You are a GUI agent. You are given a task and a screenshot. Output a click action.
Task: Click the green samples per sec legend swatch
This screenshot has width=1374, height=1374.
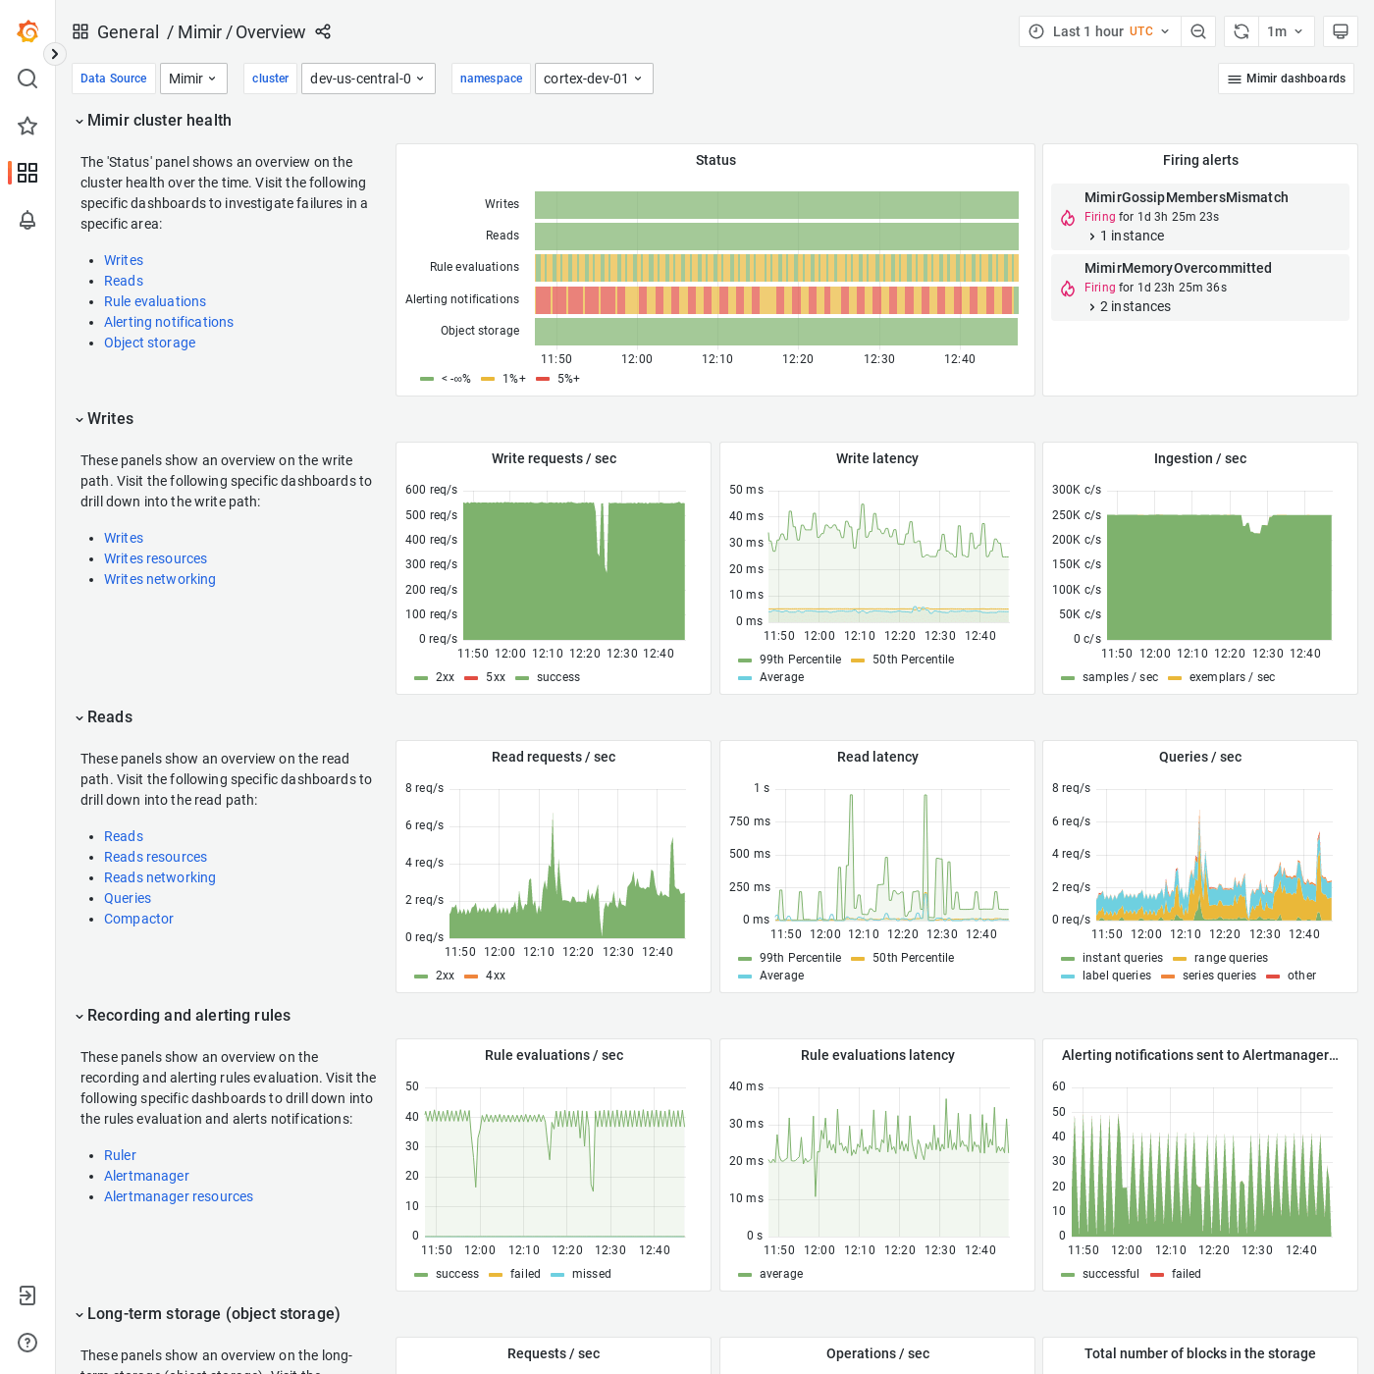1067,677
